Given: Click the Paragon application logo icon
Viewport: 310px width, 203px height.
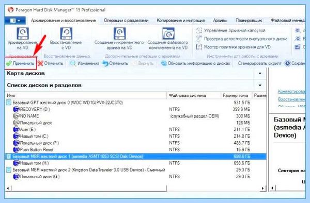Looking at the screenshot, I should (x=10, y=10).
